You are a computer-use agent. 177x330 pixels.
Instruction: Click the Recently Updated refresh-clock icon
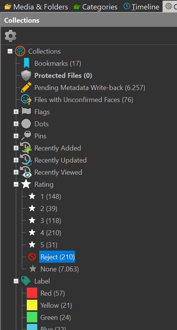click(x=26, y=160)
